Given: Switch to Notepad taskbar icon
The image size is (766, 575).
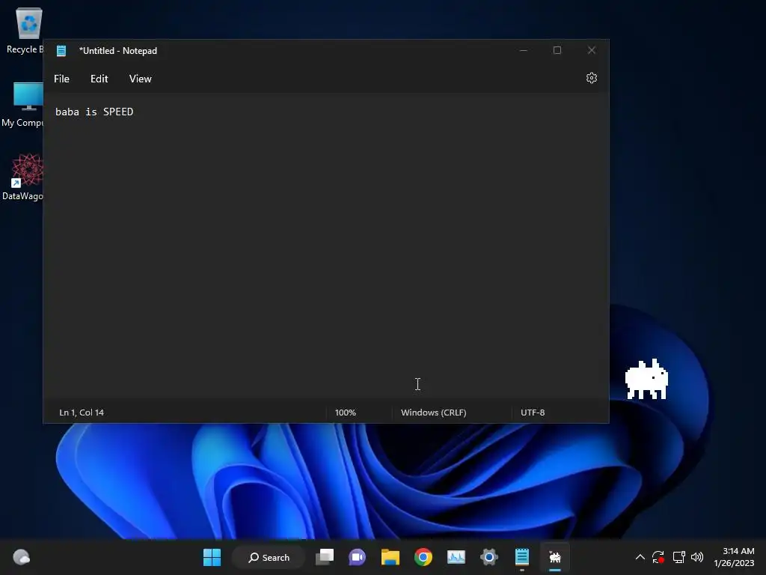Looking at the screenshot, I should (521, 557).
